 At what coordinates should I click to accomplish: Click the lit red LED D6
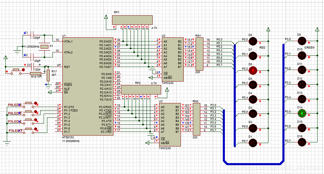tap(253, 70)
